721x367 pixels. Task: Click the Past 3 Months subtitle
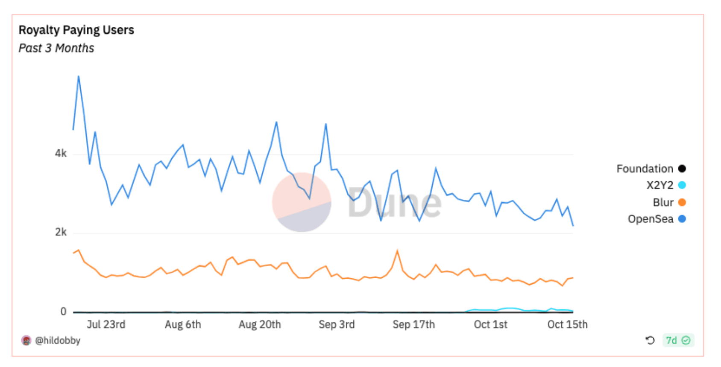[56, 48]
